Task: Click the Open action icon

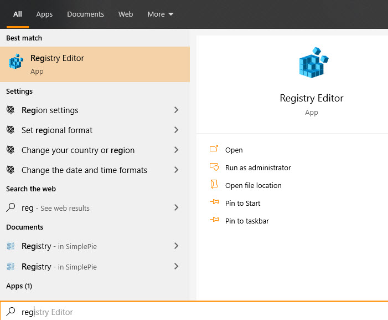Action: coord(214,149)
